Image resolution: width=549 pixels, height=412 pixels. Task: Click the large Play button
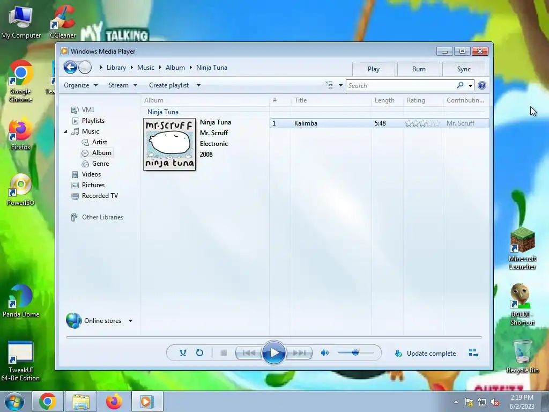(274, 353)
